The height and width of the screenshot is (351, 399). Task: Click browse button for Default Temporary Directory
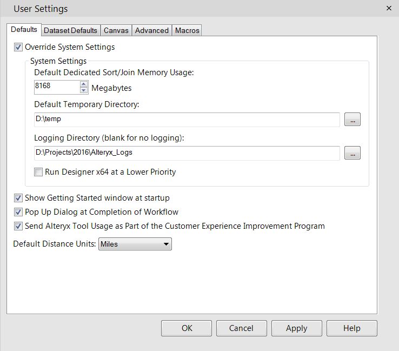(352, 120)
